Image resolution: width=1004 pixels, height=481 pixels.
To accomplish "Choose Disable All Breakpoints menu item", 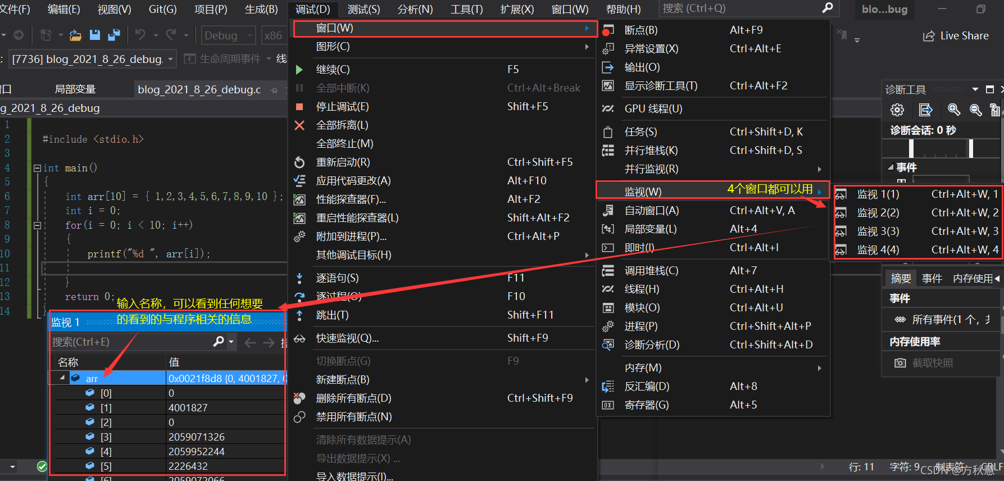I will [x=441, y=417].
